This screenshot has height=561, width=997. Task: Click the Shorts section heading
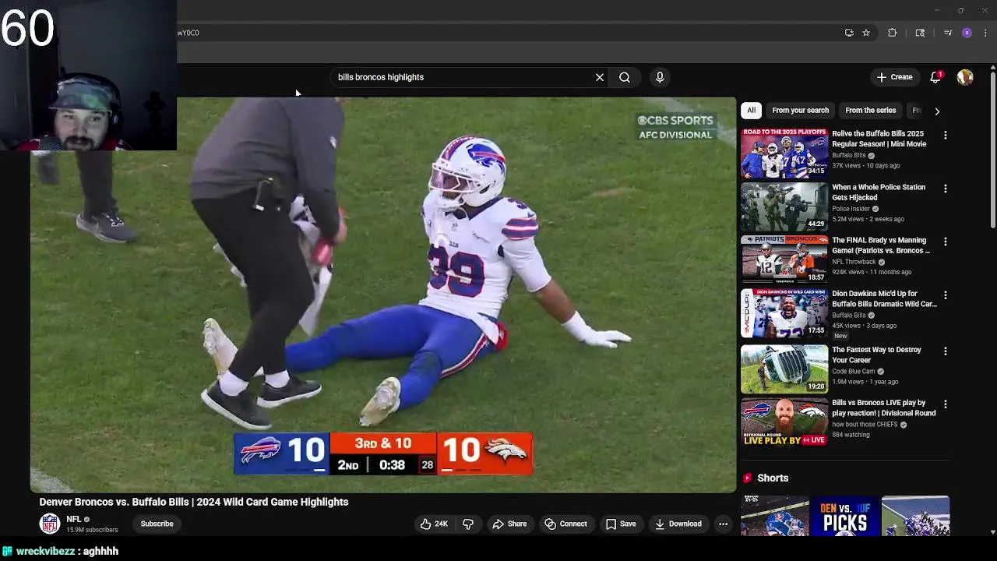point(773,478)
